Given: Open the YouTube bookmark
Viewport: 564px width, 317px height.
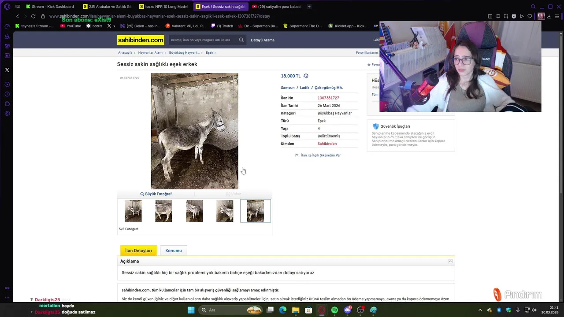Looking at the screenshot, I should coord(70,26).
